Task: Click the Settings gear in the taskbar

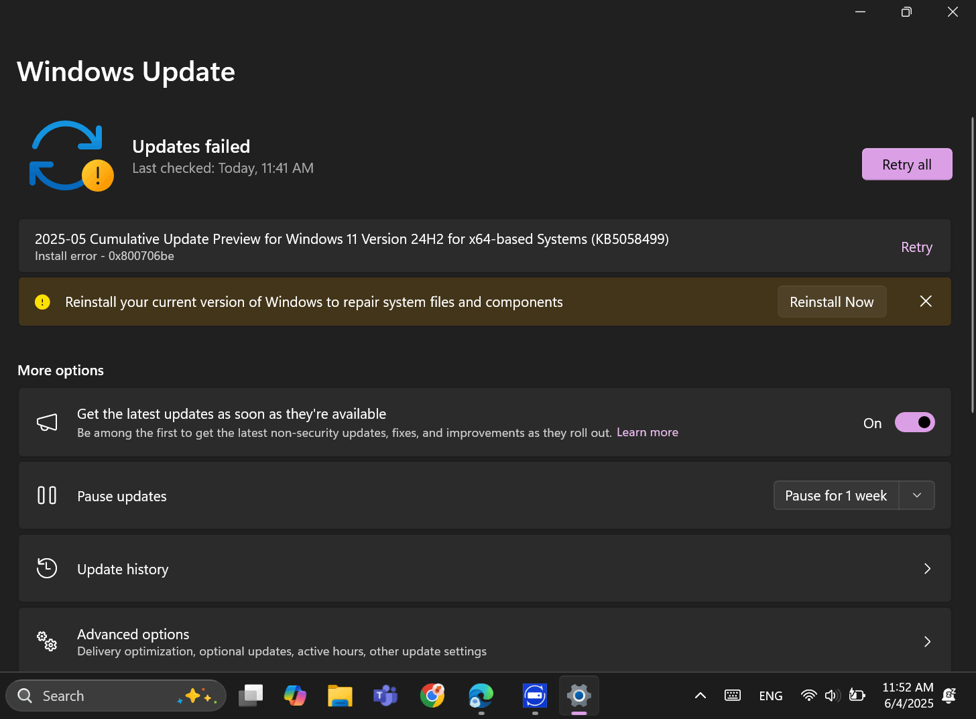Action: (x=579, y=696)
